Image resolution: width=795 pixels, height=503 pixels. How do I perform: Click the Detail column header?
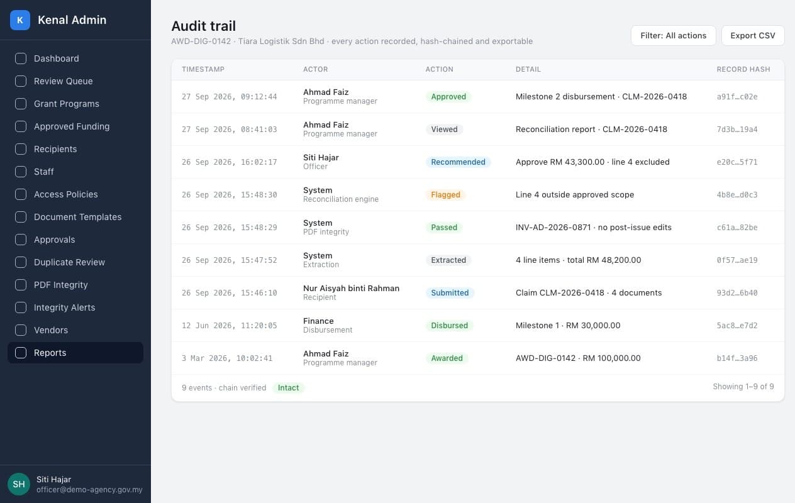tap(528, 69)
